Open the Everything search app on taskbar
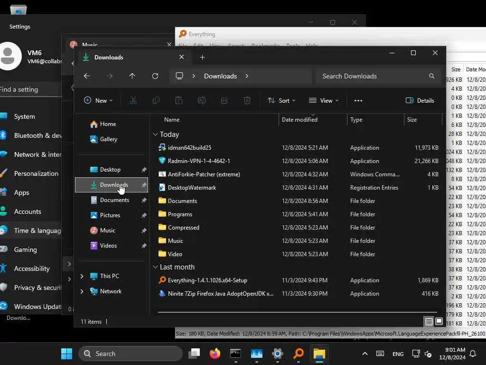This screenshot has width=486, height=365. (x=299, y=354)
